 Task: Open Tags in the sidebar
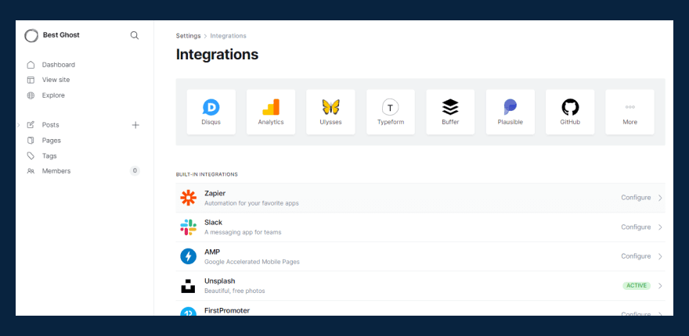click(x=49, y=155)
